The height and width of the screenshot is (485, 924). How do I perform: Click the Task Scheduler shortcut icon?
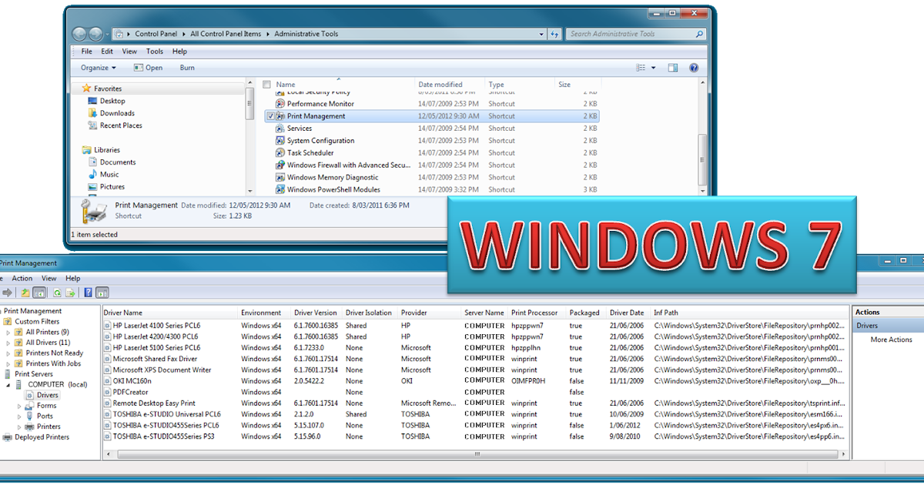[x=281, y=152]
